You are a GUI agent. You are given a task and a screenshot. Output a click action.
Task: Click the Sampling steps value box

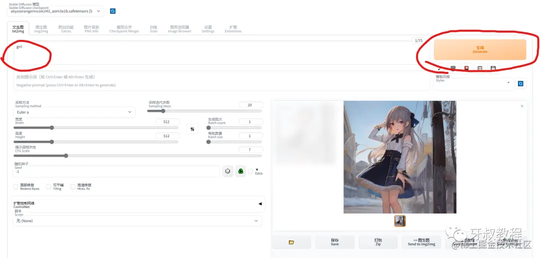250,105
